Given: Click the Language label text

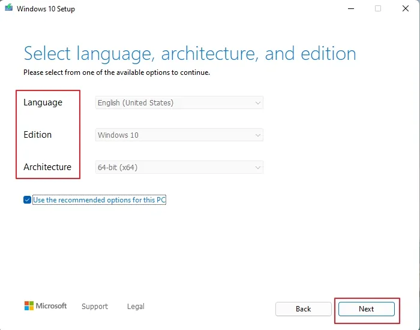Looking at the screenshot, I should pos(43,102).
